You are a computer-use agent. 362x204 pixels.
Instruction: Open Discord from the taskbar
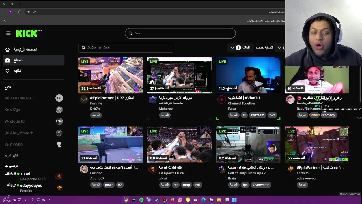point(149,200)
